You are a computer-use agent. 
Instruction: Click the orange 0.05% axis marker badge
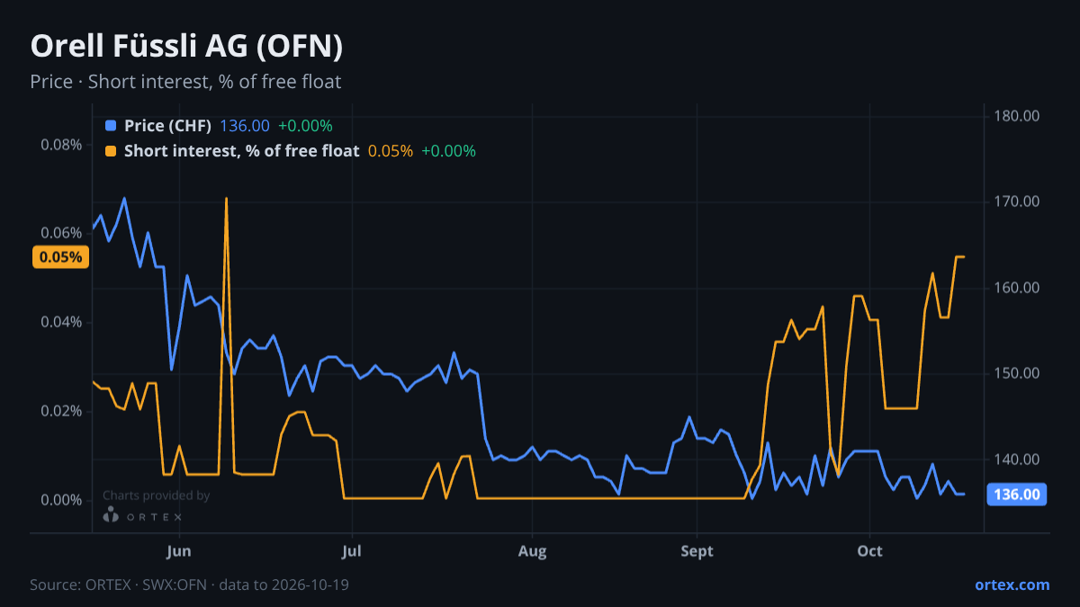pos(62,257)
